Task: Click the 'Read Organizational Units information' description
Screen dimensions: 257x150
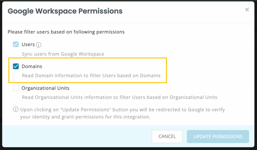Action: point(119,97)
